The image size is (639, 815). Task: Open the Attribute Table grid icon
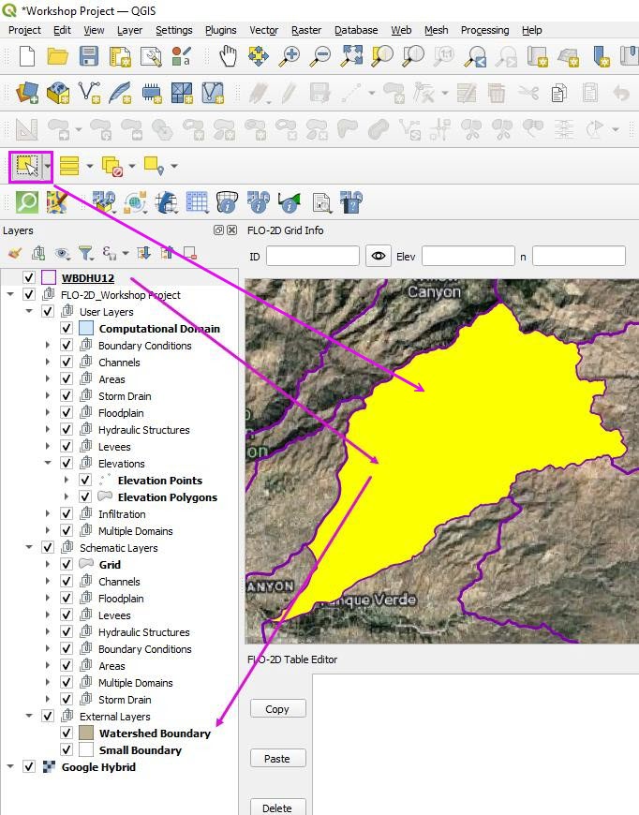tap(197, 201)
